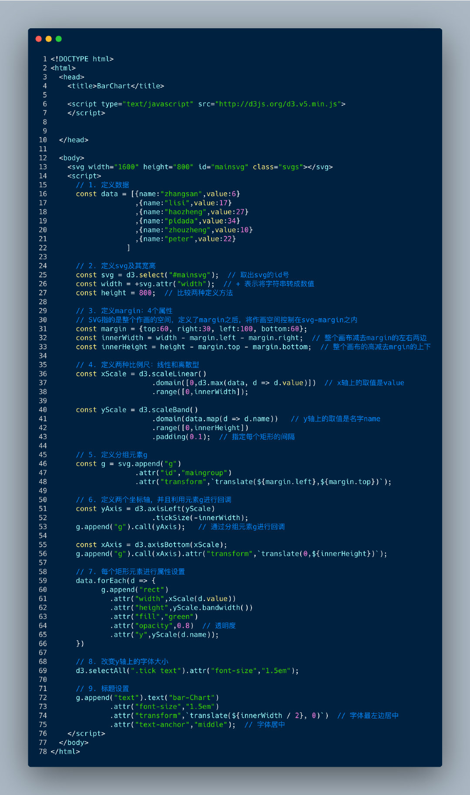Click the closing "</script>" tag on line 76
This screenshot has width=470, height=795.
(x=86, y=733)
